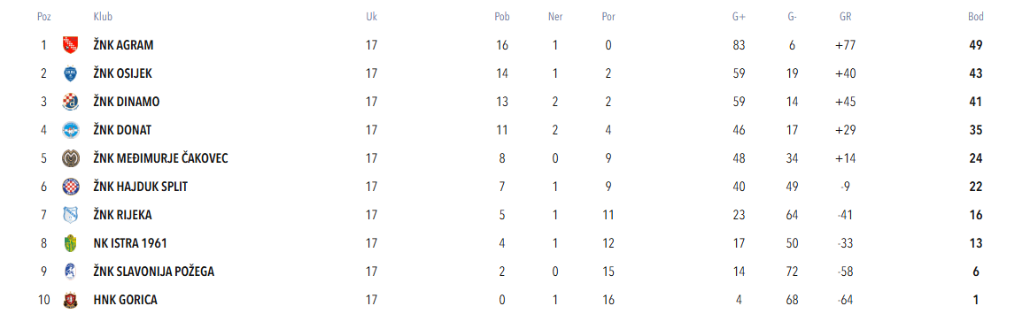Click the NK Istra 1961 crest
The height and width of the screenshot is (329, 1030).
click(70, 243)
